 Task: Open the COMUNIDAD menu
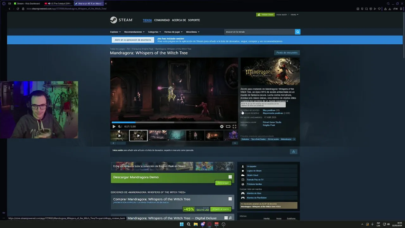tap(162, 20)
